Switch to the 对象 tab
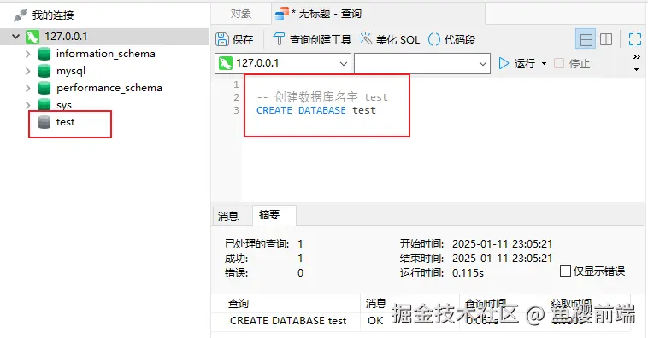Viewport: 648px width, 338px height. click(240, 14)
